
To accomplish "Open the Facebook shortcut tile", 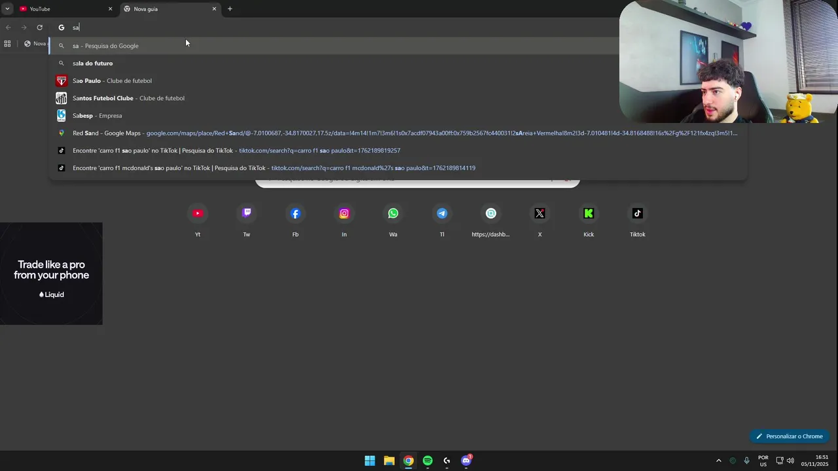I will (x=295, y=220).
